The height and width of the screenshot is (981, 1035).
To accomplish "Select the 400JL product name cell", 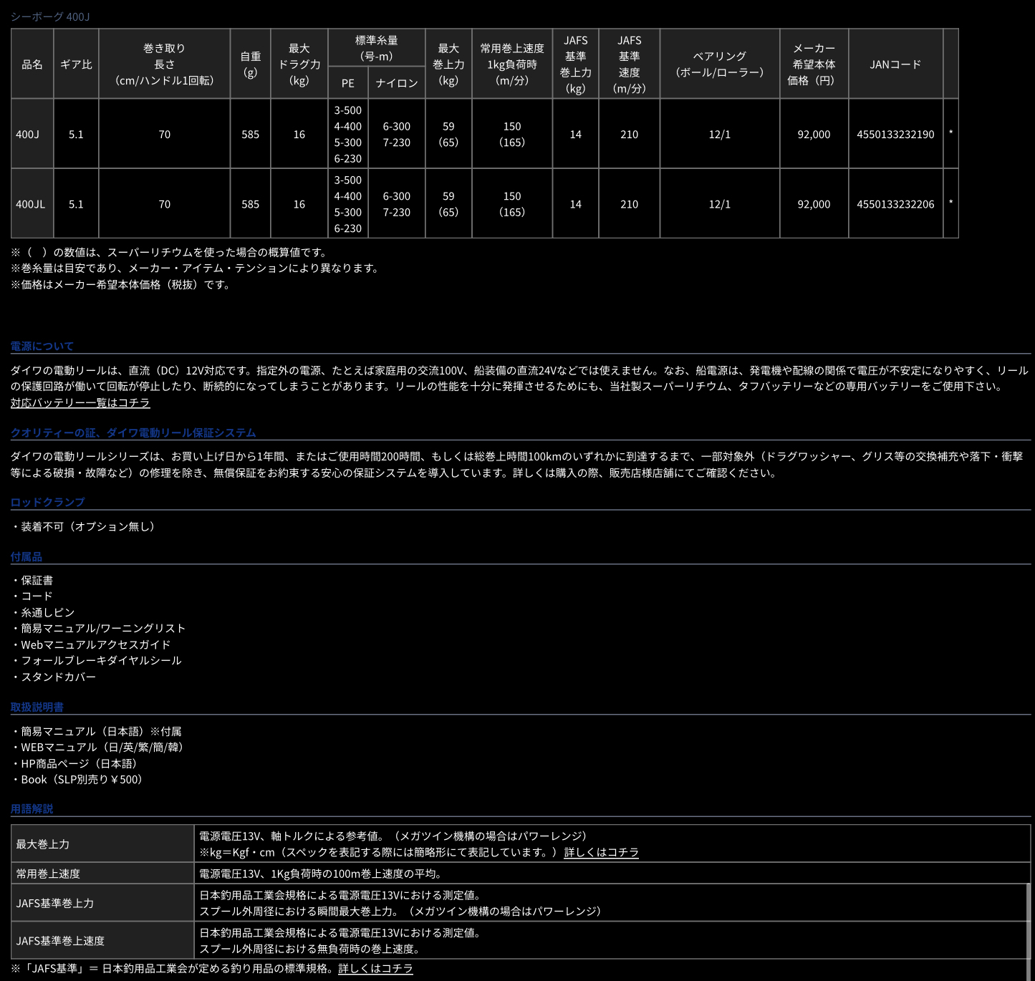I will [x=31, y=204].
